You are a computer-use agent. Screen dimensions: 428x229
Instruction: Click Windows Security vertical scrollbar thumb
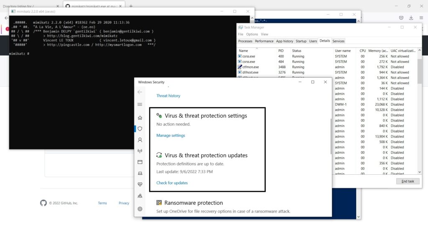331,137
